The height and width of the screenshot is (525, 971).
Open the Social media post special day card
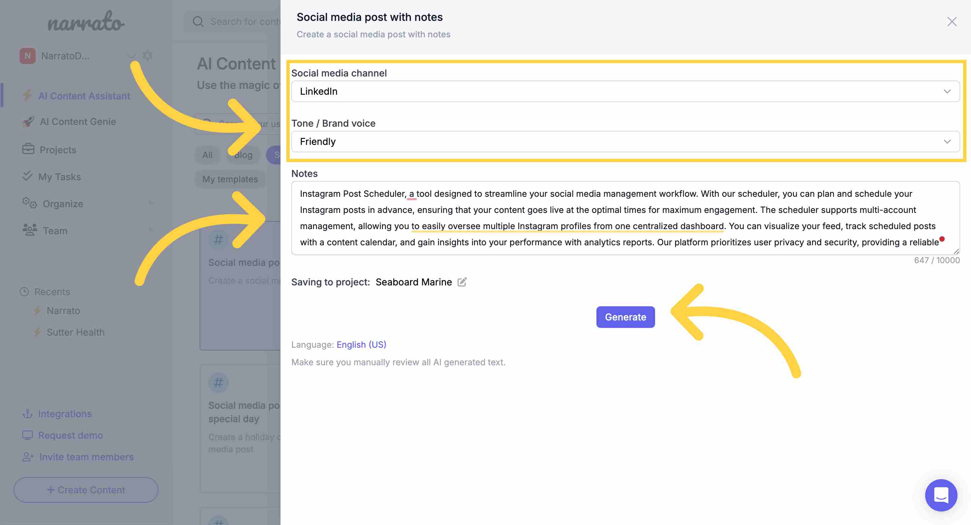[x=240, y=428]
